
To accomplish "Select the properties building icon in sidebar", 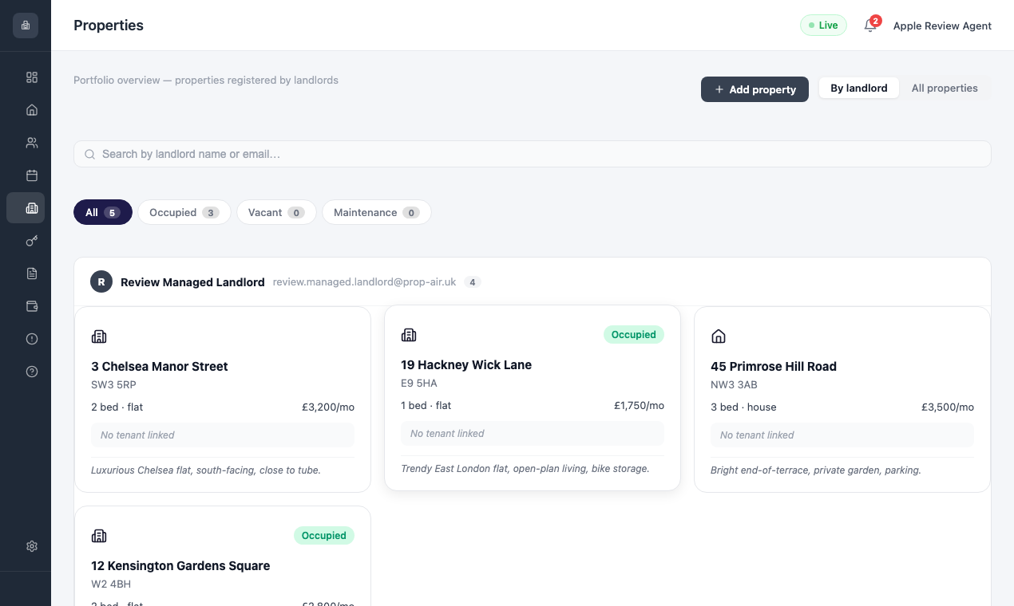I will 26,208.
